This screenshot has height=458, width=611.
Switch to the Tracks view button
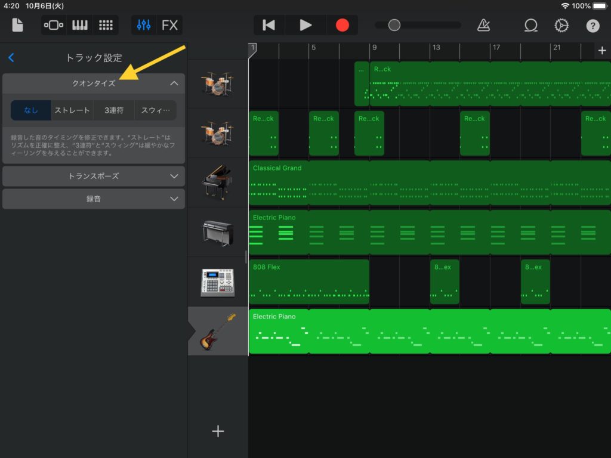pos(54,25)
